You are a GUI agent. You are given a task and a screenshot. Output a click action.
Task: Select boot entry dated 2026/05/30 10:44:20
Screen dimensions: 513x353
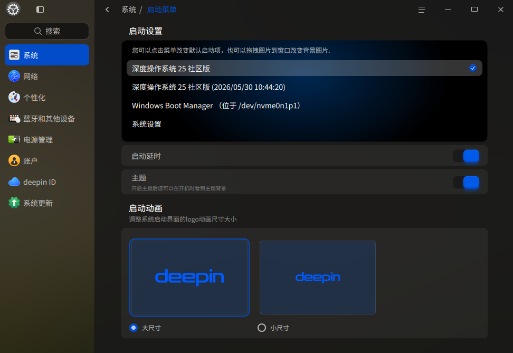pos(305,87)
